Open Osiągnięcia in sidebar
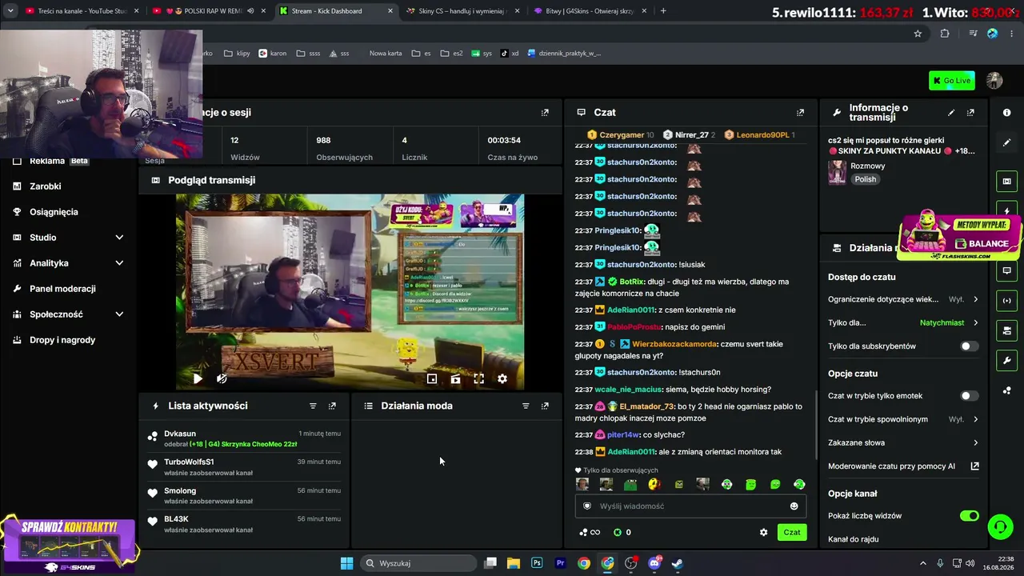The height and width of the screenshot is (576, 1024). coord(54,212)
